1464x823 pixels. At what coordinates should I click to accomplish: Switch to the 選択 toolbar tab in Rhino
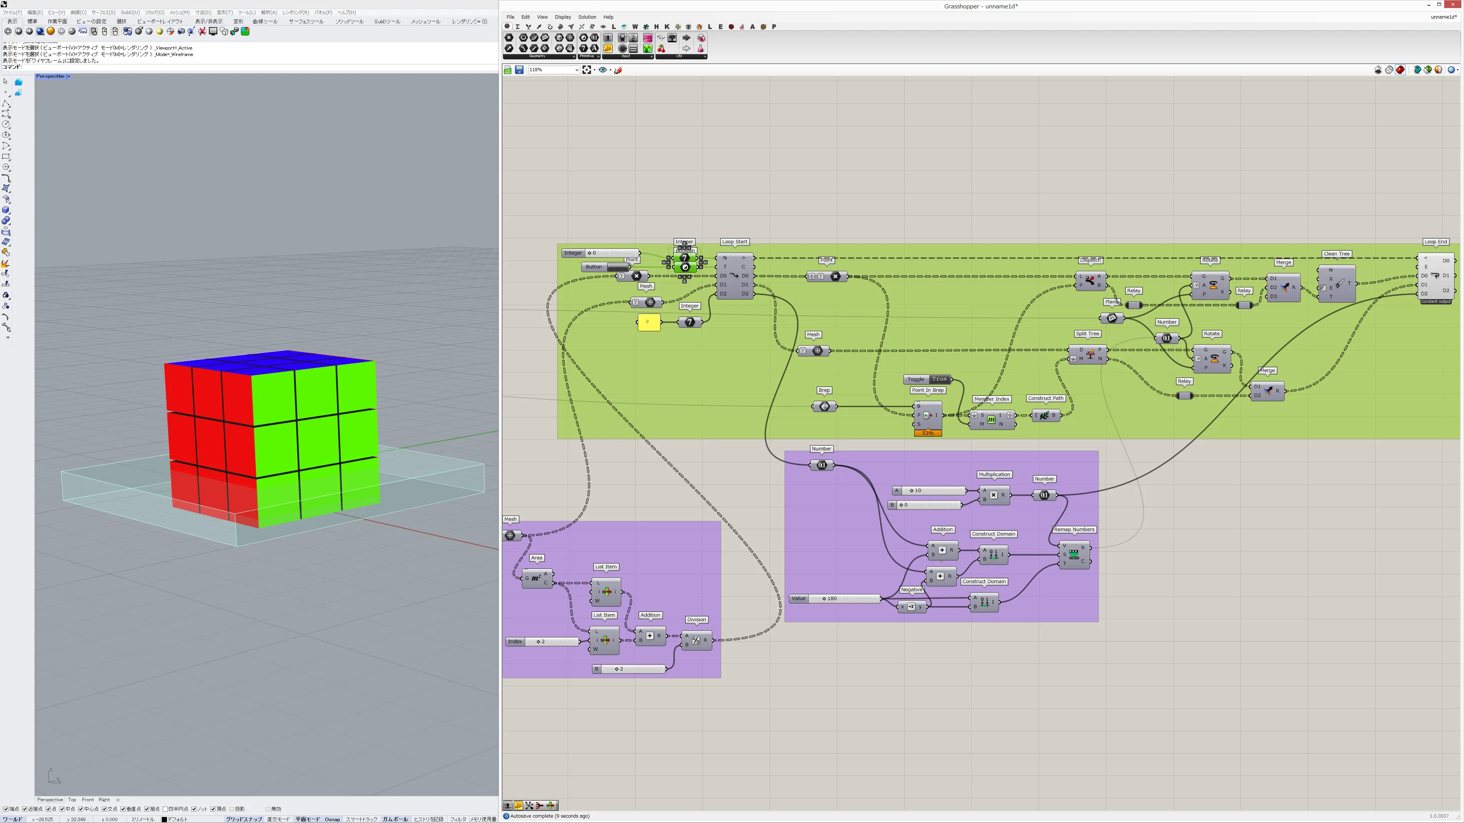click(122, 22)
